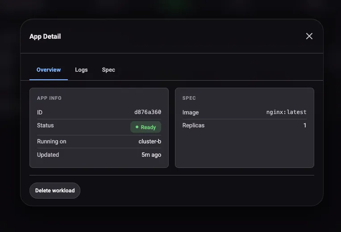341x232 pixels.
Task: Click the cluster-b value
Action: pyautogui.click(x=150, y=142)
